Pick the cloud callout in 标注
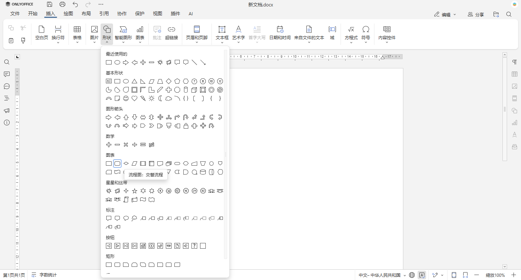The image size is (521, 280). point(134,218)
